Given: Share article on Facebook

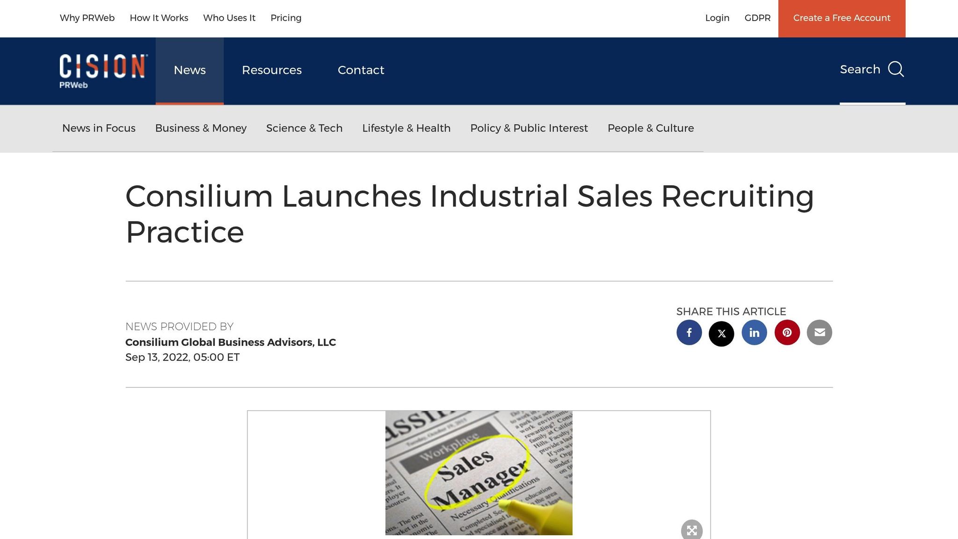Looking at the screenshot, I should [689, 333].
